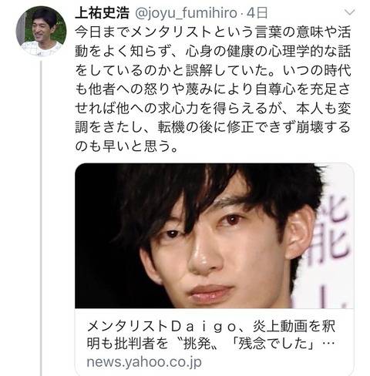Viewport: 370px width, 376px height.
Task: Expand the tweet options chevron
Action: [350, 12]
